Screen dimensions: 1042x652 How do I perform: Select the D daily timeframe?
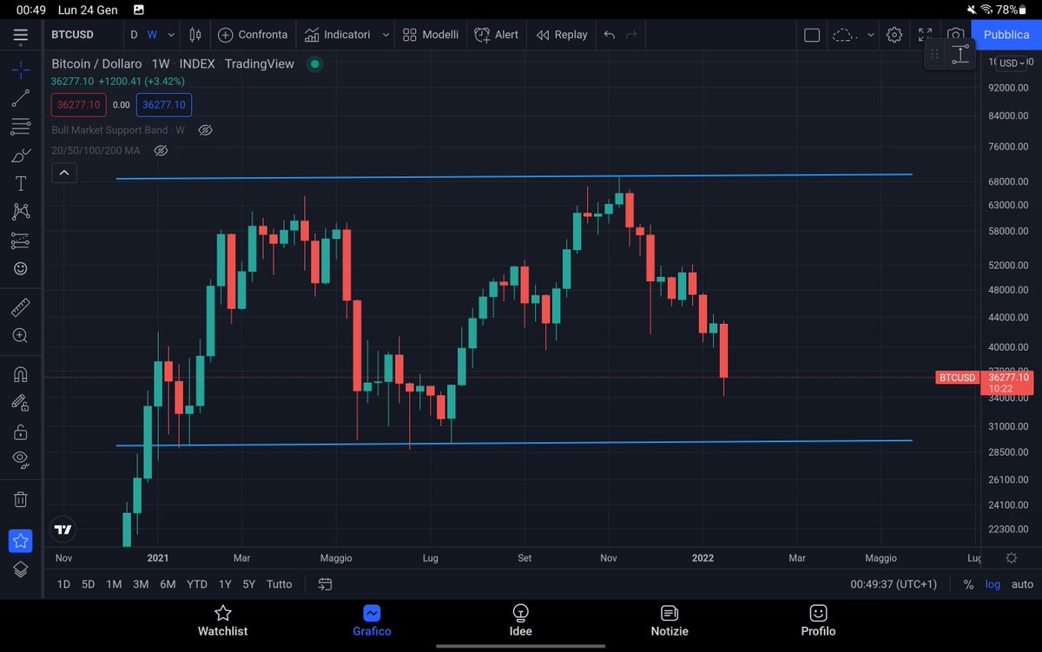134,35
